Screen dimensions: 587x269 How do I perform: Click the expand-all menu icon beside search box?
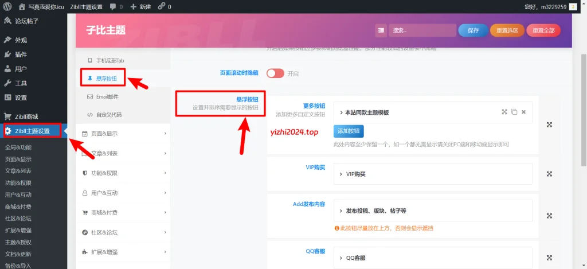coord(381,31)
